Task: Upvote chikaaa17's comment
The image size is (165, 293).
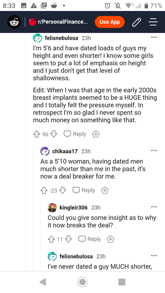Action: point(44,190)
